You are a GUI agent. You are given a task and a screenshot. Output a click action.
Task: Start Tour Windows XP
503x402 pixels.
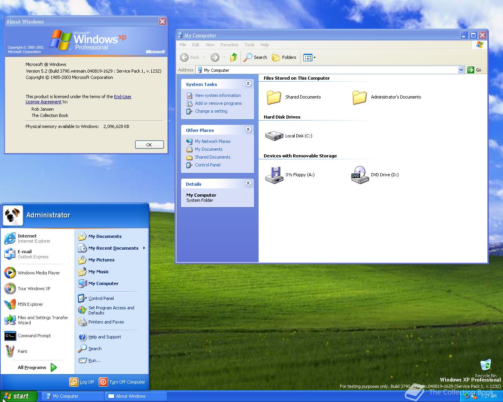pyautogui.click(x=37, y=289)
